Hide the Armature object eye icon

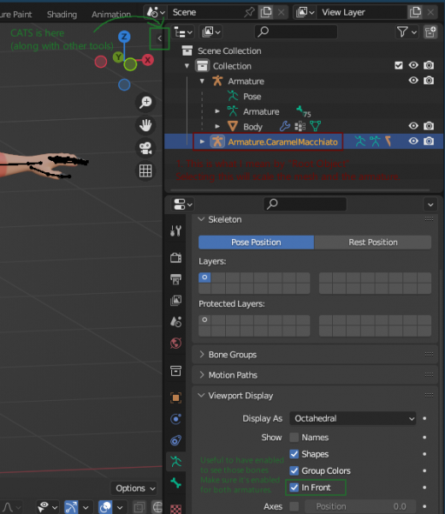click(413, 81)
